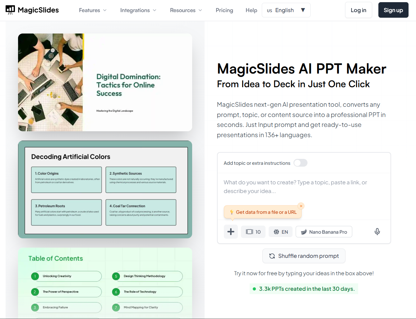Click Shuffle random prompt button
Viewport: 416px width, 319px height.
tap(304, 256)
